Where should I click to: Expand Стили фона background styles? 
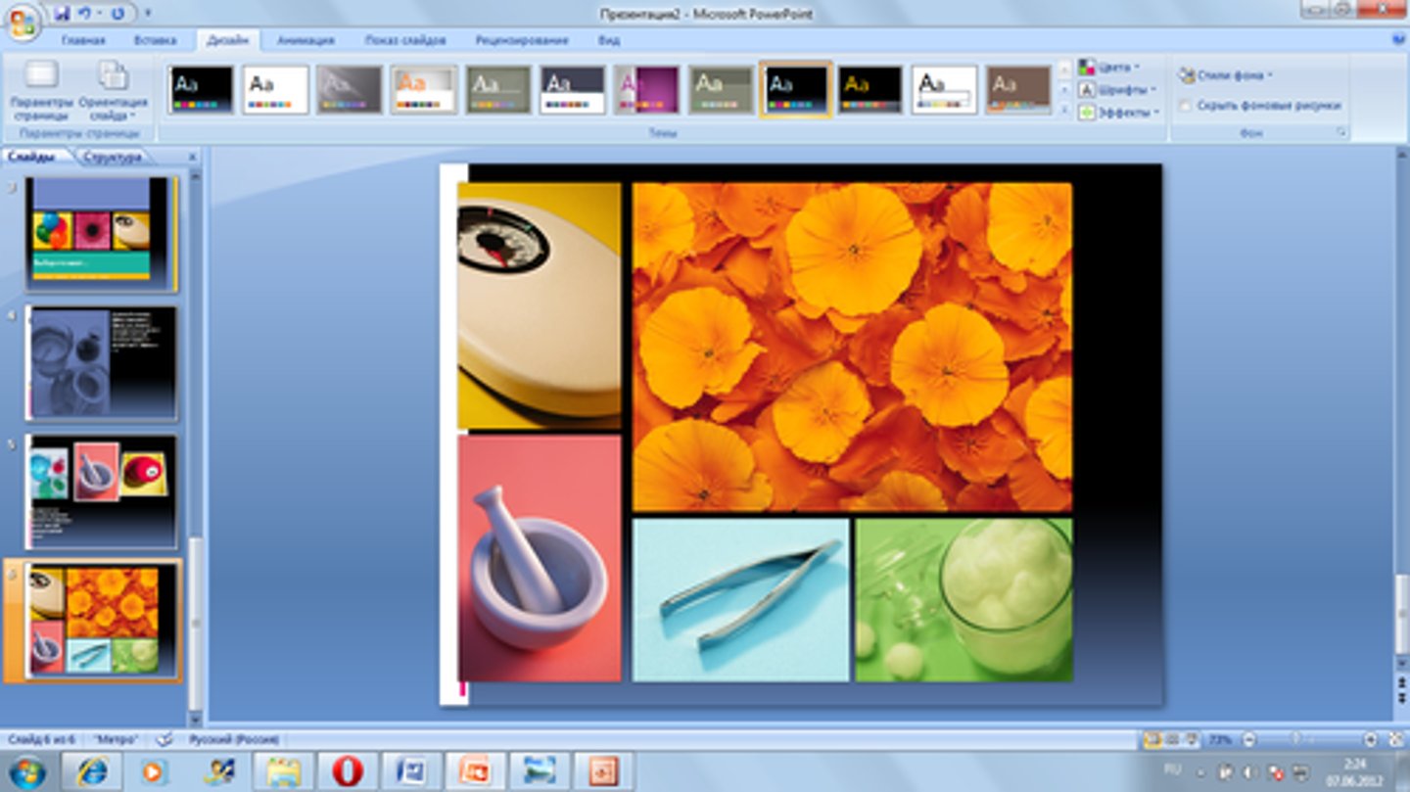[1225, 75]
